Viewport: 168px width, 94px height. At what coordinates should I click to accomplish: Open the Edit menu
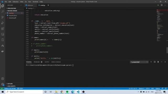click(10, 2)
